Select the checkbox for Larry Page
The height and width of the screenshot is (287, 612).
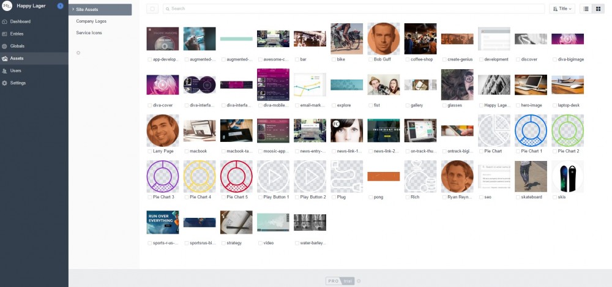[149, 151]
